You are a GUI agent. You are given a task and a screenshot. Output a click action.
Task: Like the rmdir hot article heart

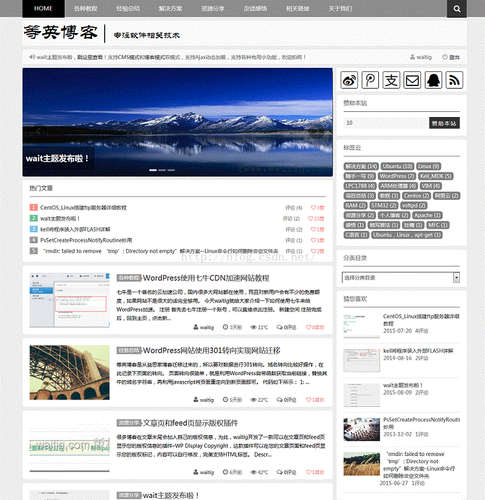point(313,251)
